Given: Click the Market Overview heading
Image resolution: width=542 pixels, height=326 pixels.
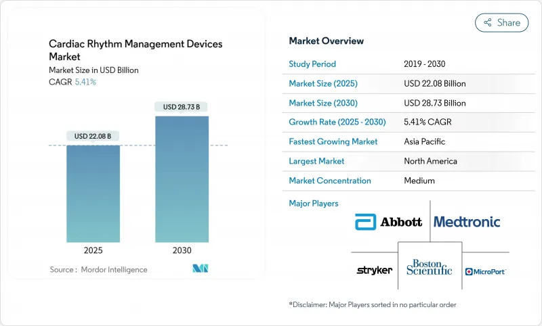Looking at the screenshot, I should tap(326, 41).
